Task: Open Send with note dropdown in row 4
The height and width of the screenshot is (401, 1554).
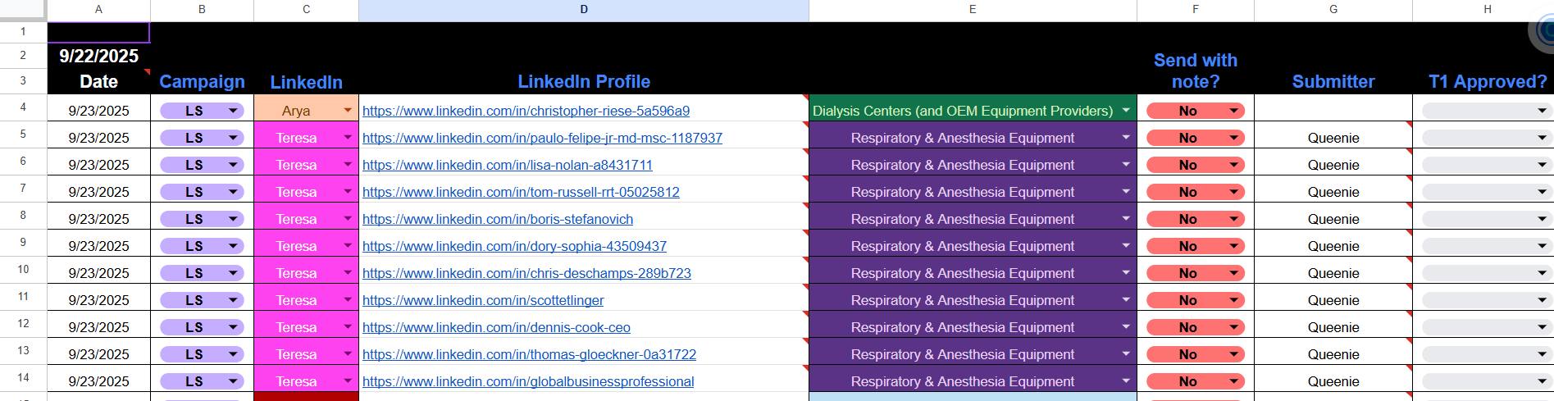Action: coord(1233,111)
